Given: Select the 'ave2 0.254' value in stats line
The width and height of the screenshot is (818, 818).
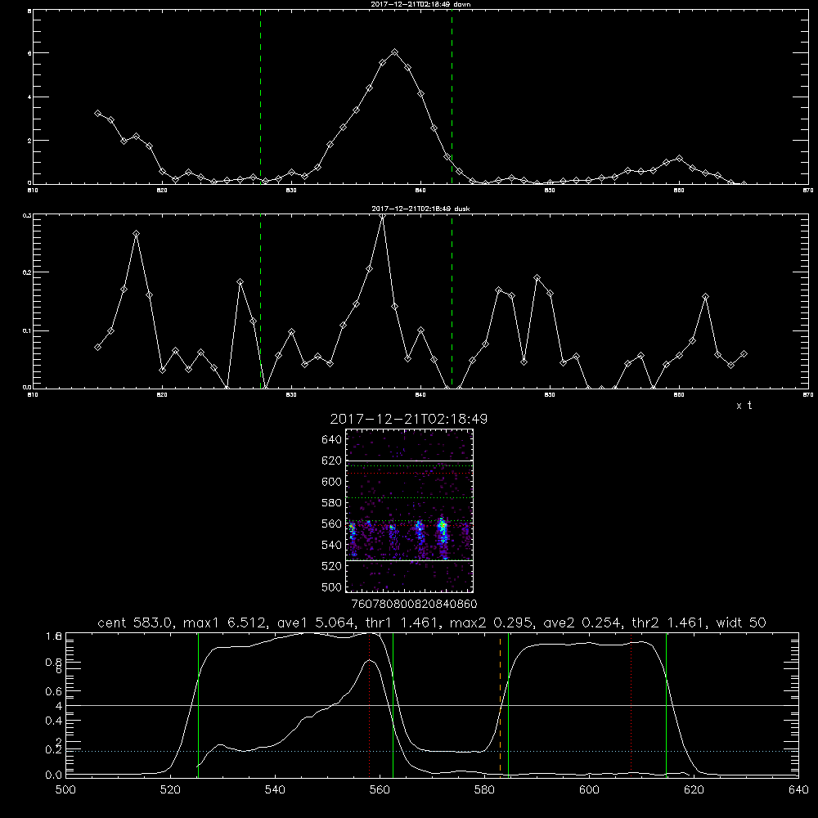Looking at the screenshot, I should click(x=581, y=622).
